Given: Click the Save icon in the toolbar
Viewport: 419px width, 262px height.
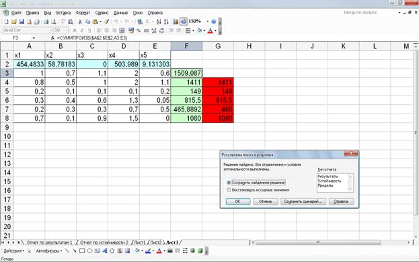Looking at the screenshot, I should [22, 21].
